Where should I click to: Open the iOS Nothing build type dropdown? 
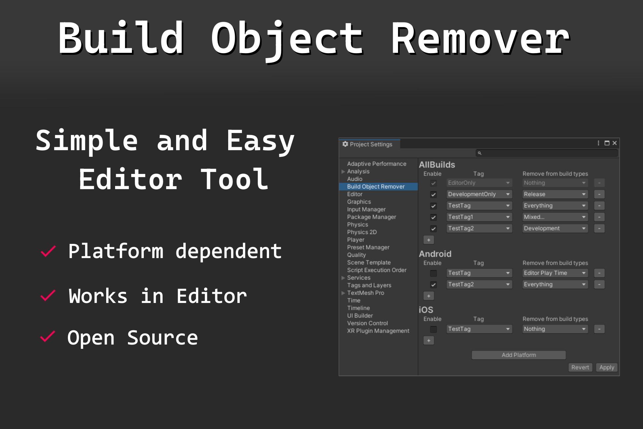tap(555, 329)
